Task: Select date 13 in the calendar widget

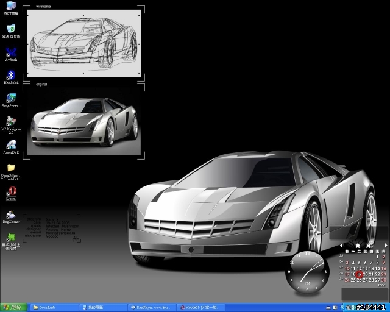Action: (365, 269)
